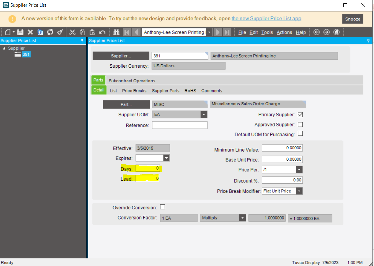Switch to the Subcontract Operations tab
Image resolution: width=374 pixels, height=266 pixels.
(132, 81)
